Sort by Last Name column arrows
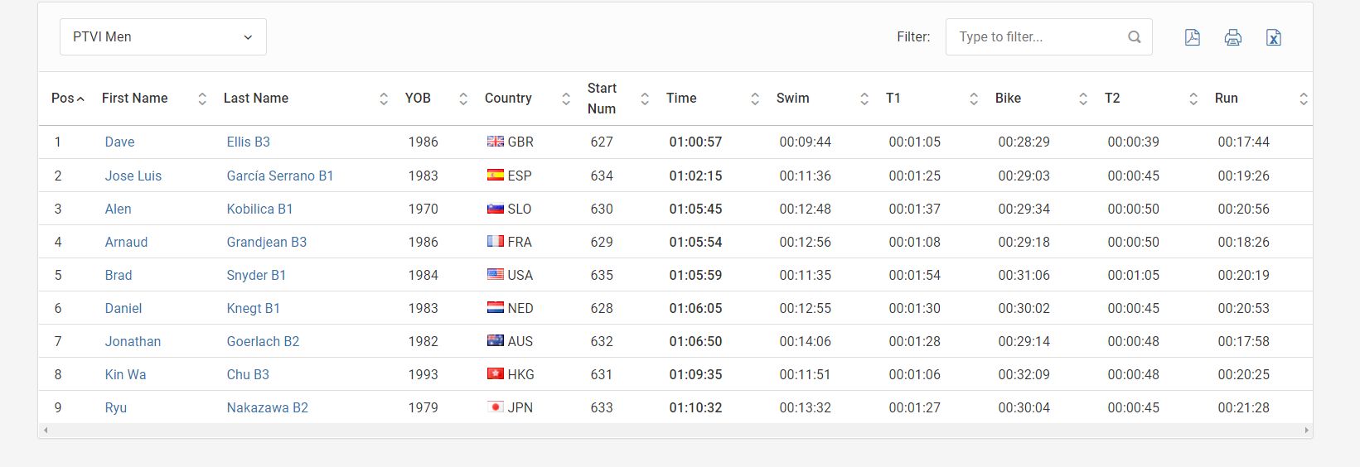This screenshot has height=467, width=1360. 384,99
